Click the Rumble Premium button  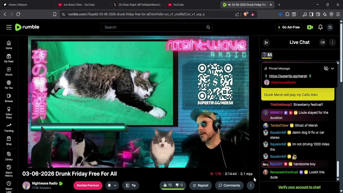tap(88, 185)
